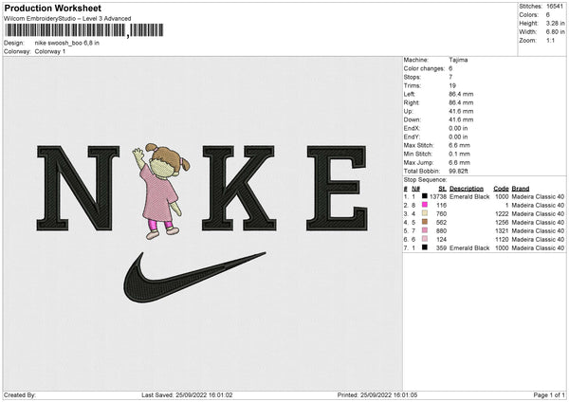
Task: Click the 'Brand' column header
Action: [x=521, y=189]
